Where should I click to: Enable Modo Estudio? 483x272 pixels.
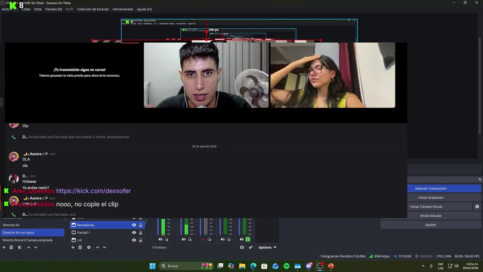pyautogui.click(x=431, y=216)
